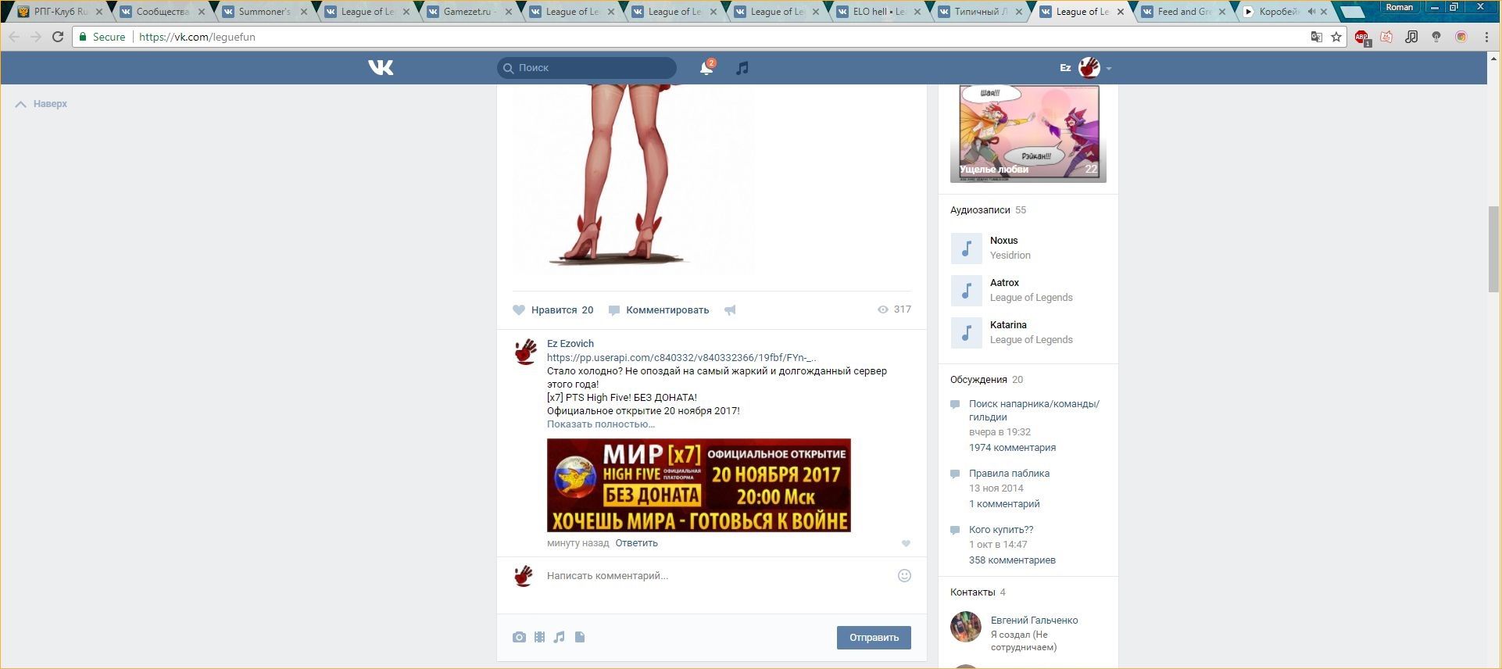Image resolution: width=1502 pixels, height=669 pixels.
Task: Play the Aatrox audio note icon
Action: pyautogui.click(x=966, y=291)
